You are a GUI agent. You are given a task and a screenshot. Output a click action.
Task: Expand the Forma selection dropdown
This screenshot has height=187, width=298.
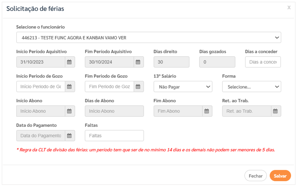[x=251, y=87]
